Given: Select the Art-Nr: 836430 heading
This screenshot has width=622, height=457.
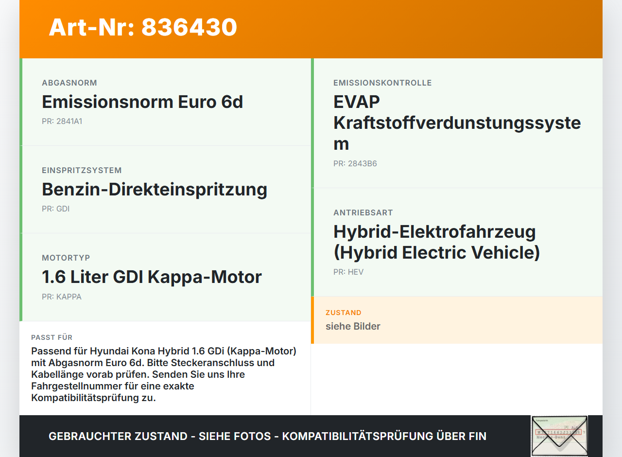Looking at the screenshot, I should point(143,27).
